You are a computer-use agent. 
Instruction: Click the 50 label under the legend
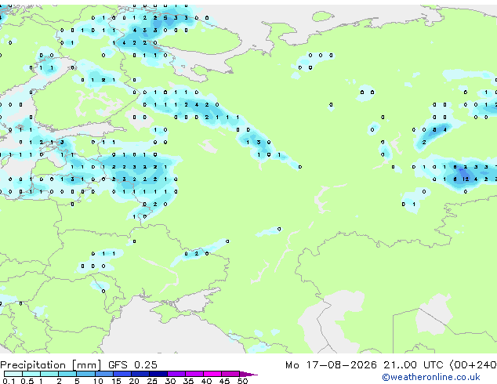[x=243, y=381]
